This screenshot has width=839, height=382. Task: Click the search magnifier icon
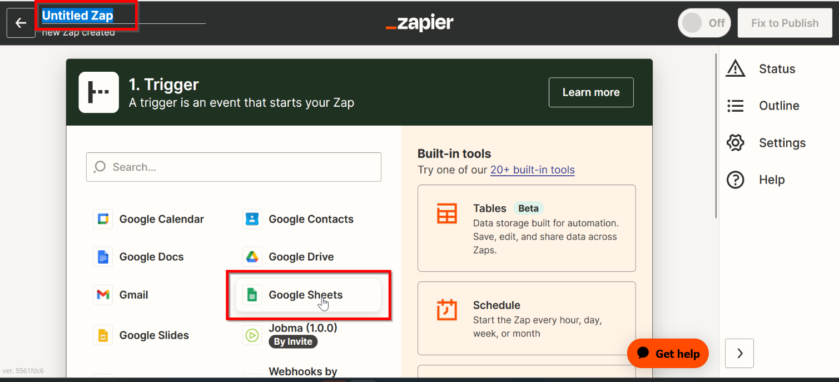click(100, 167)
